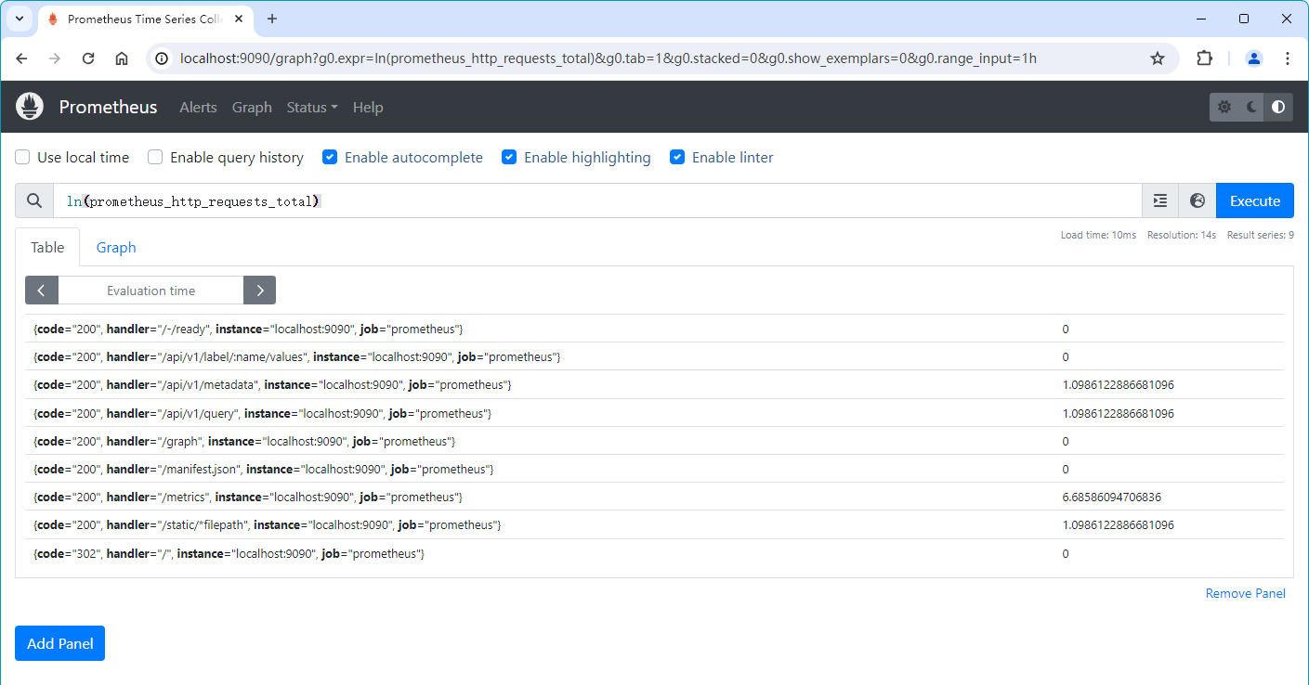Close the Prometheus browser tab
This screenshot has height=685, width=1309.
238,19
